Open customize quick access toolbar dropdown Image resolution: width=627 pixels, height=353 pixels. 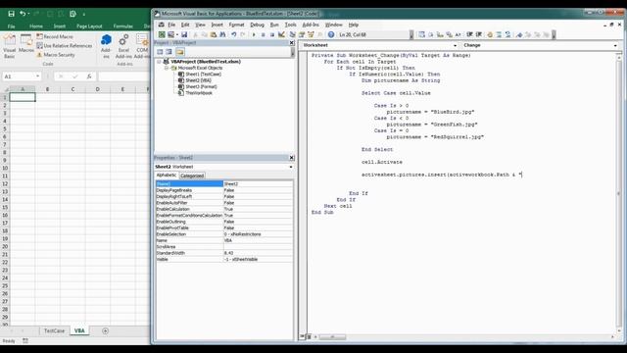point(84,14)
